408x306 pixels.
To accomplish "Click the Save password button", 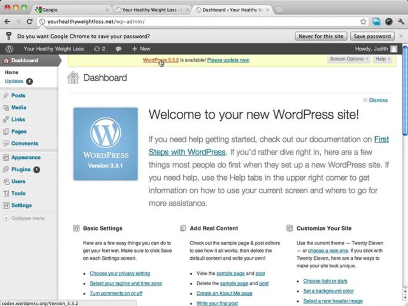I will [372, 36].
